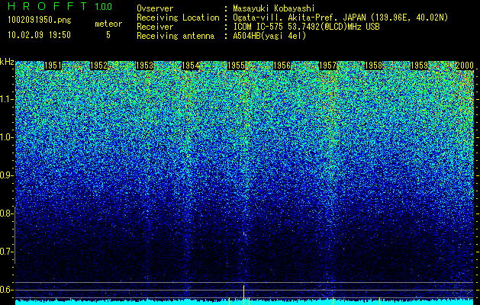Viewport: 480px width, 305px height.
Task: Click the 1956 time label
Action: [282, 66]
